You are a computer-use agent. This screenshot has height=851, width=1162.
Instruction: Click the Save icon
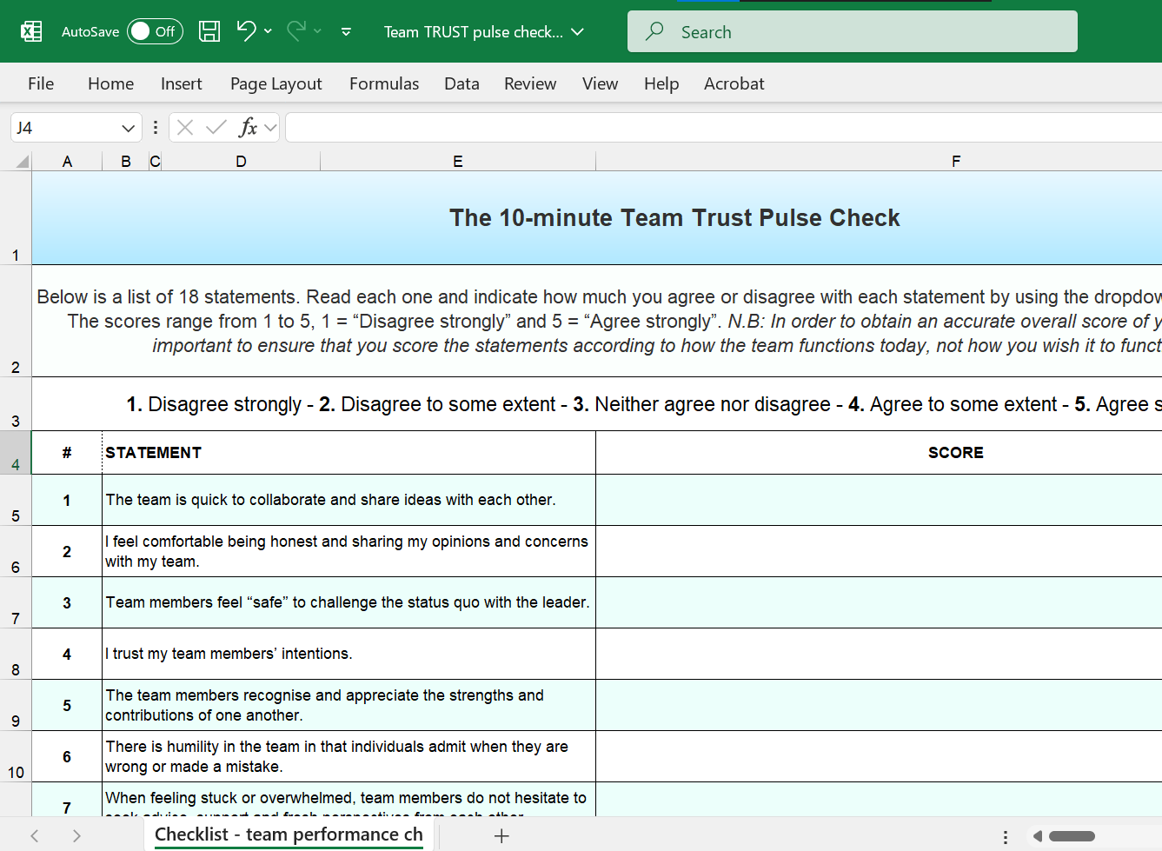tap(209, 32)
